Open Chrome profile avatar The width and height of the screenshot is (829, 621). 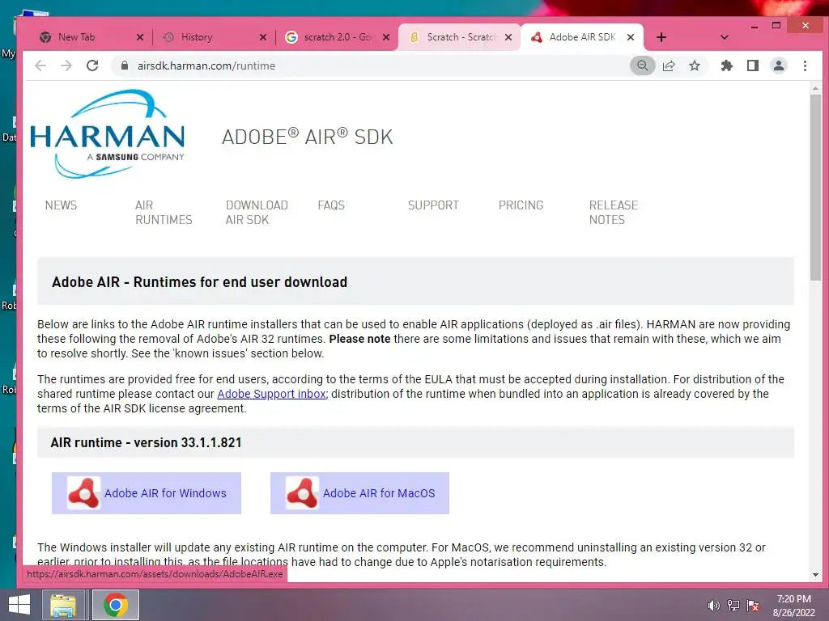coord(779,65)
